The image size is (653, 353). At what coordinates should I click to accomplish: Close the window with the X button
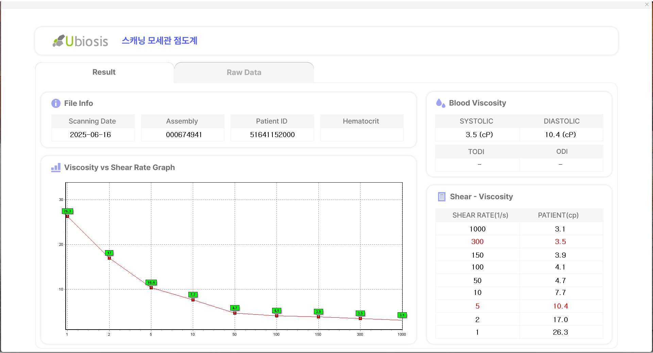(647, 4)
